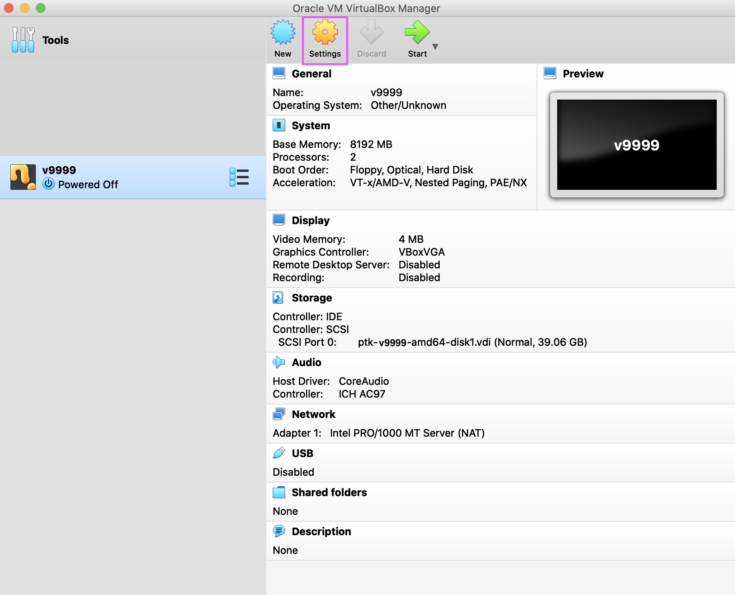
Task: Click the USB plug icon
Action: pyautogui.click(x=279, y=453)
